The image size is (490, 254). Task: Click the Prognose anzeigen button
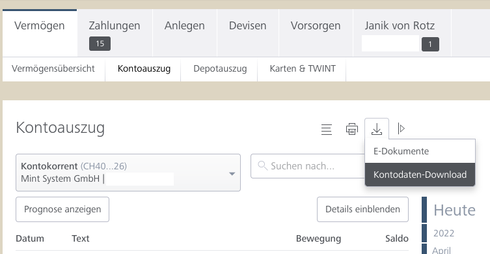point(62,209)
